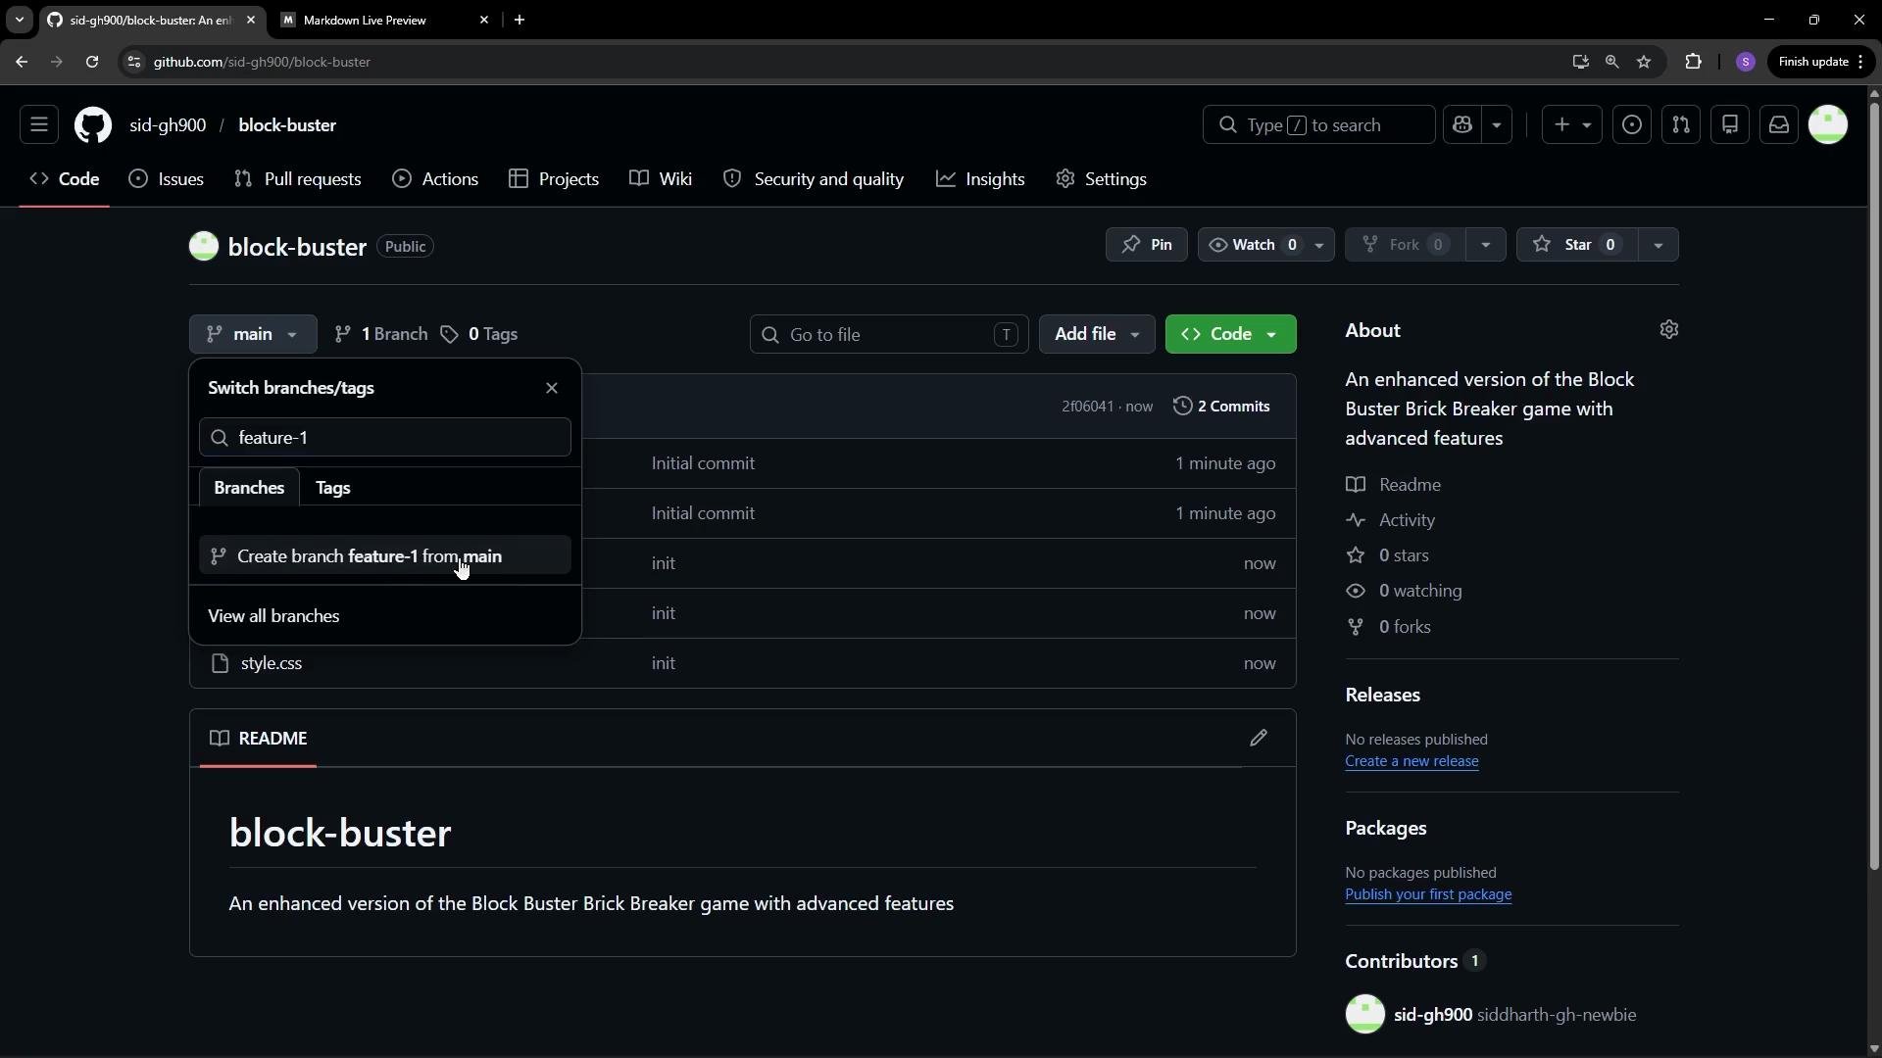Create branch feature-1 from main
Viewport: 1882px width, 1058px height.
[x=385, y=556]
